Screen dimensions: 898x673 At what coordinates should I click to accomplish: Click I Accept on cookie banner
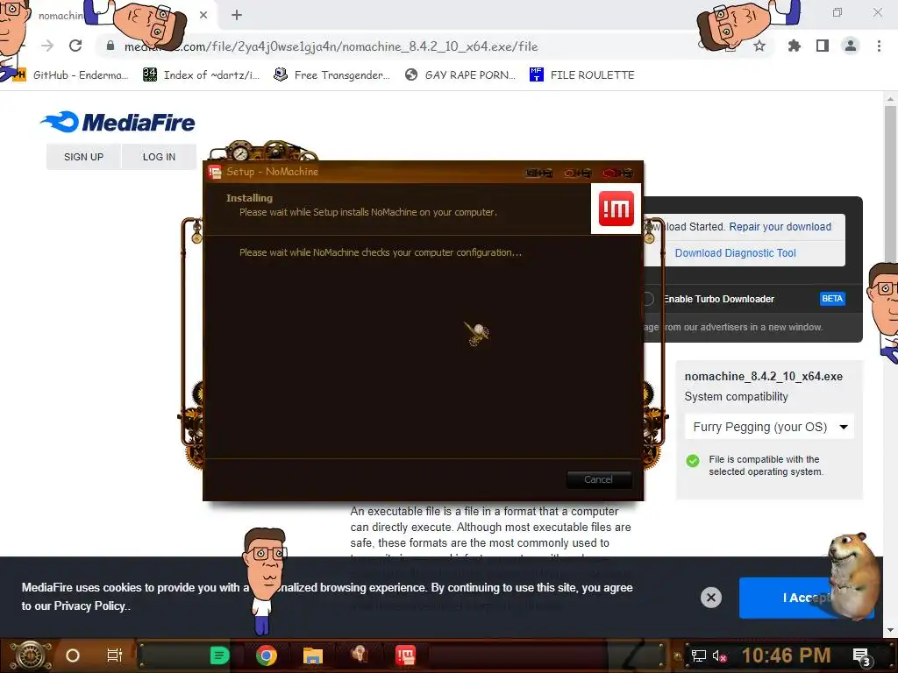(x=807, y=598)
